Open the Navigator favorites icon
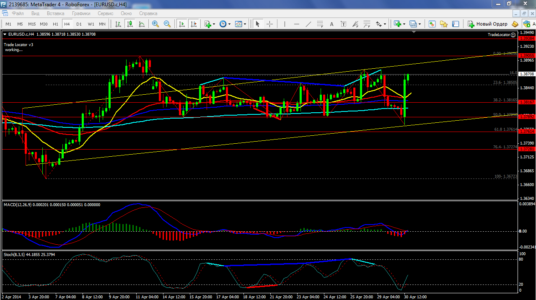The height and width of the screenshot is (300, 536). pos(444,24)
